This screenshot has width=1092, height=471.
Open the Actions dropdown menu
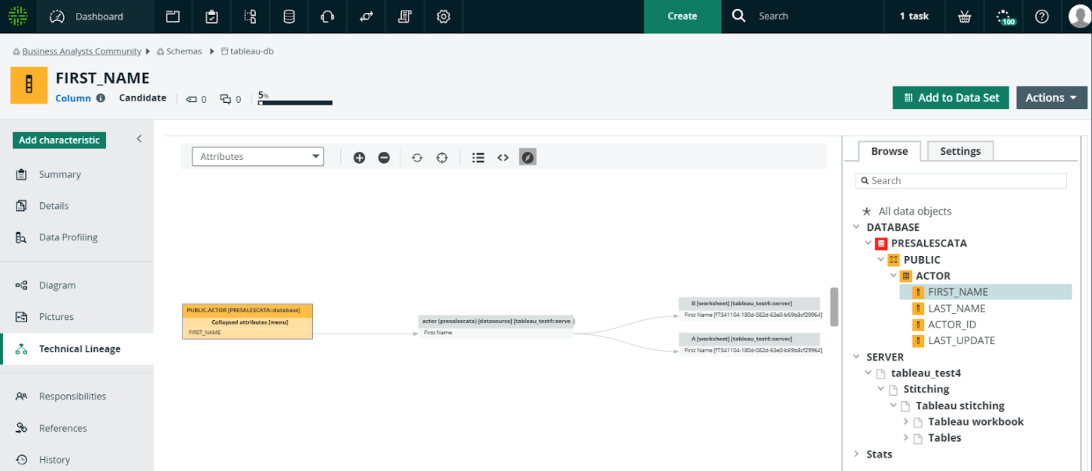1051,98
